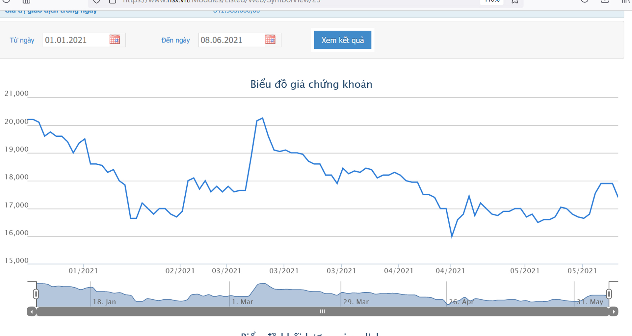
Task: Click the browser address bar URL
Action: click(222, 1)
